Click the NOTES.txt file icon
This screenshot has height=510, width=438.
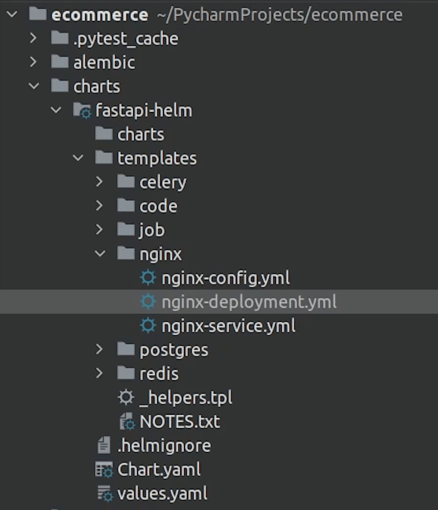pyautogui.click(x=127, y=421)
